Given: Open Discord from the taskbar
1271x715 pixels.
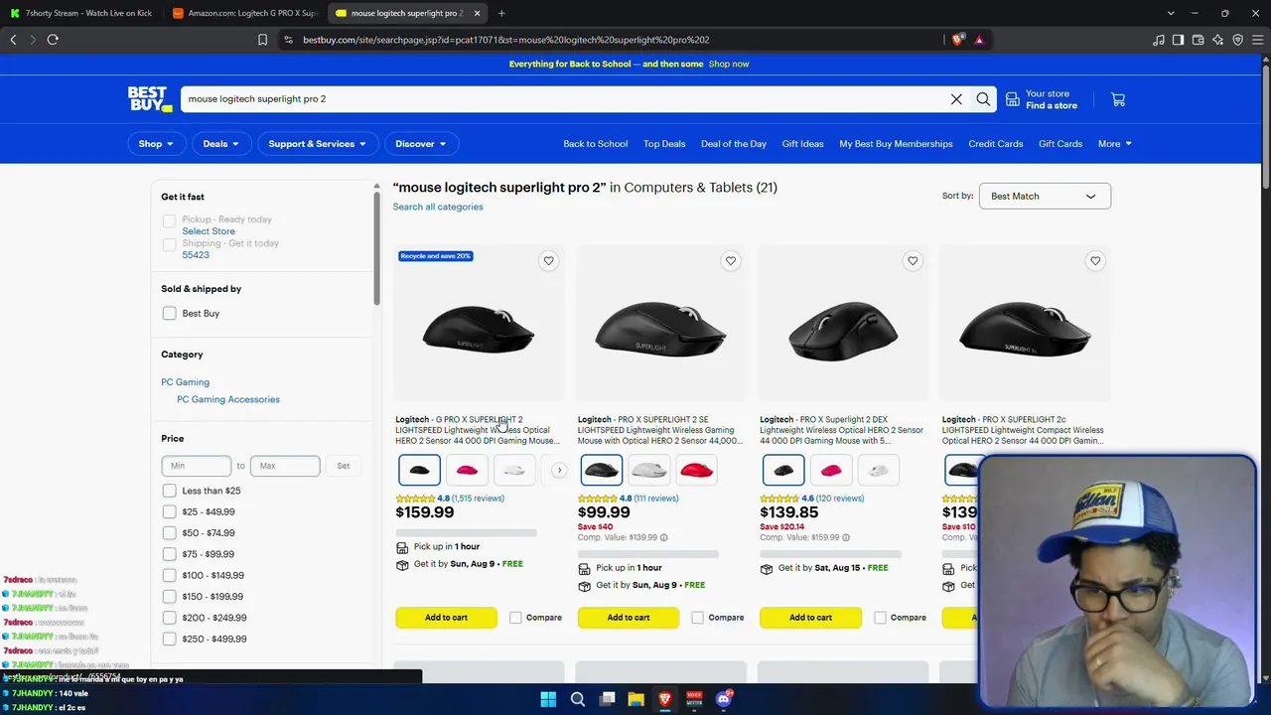Looking at the screenshot, I should [x=724, y=699].
